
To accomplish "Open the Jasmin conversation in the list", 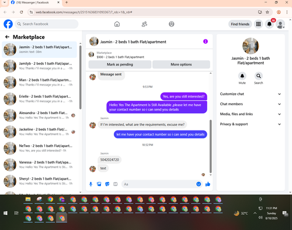I will [x=39, y=50].
